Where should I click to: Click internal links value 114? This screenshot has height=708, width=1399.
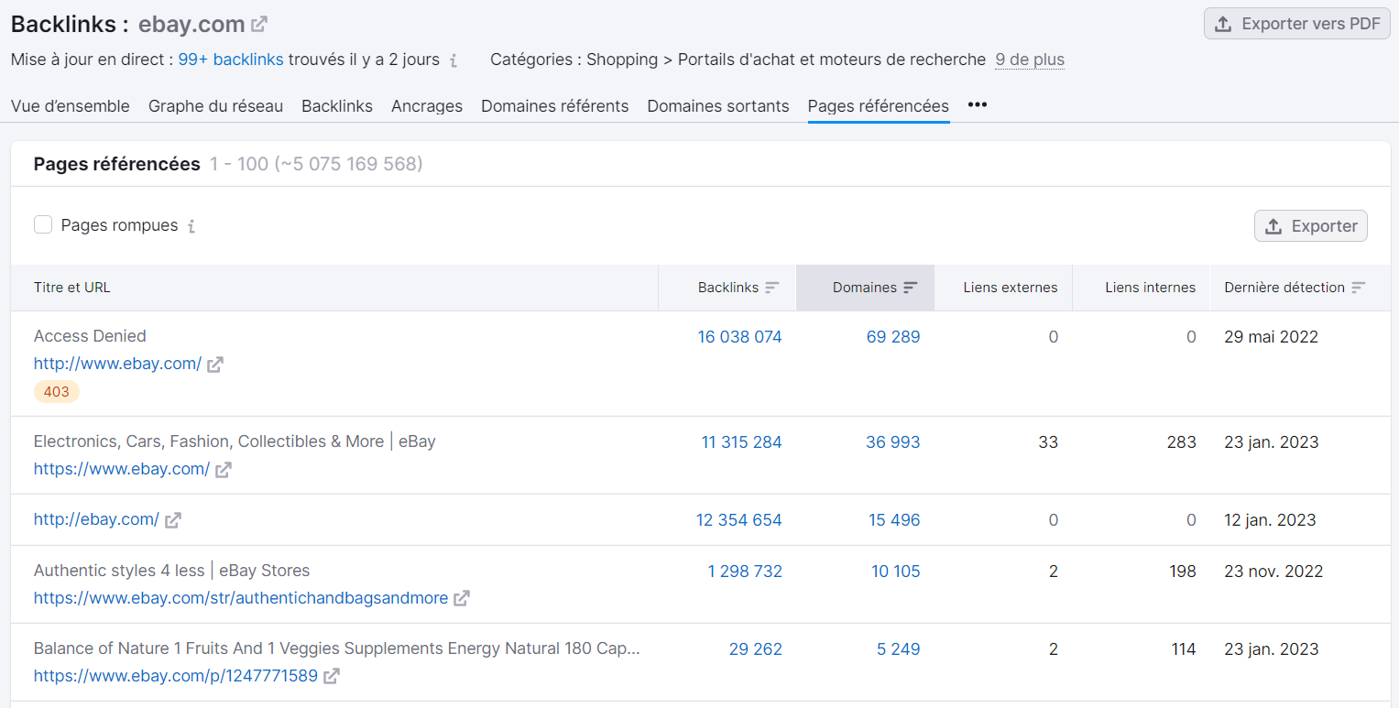click(x=1184, y=649)
